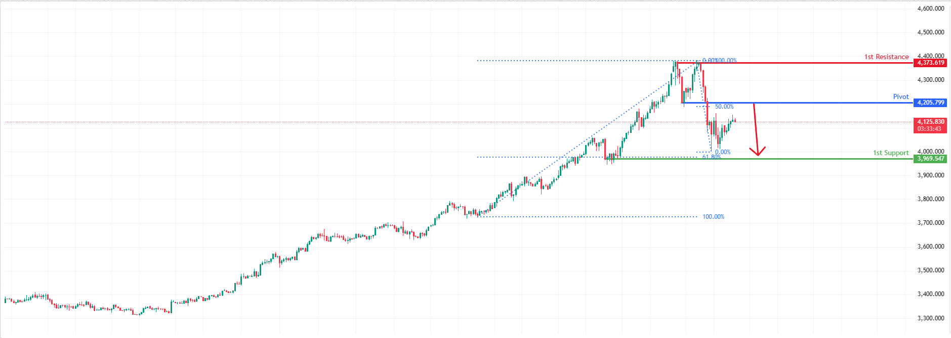Select the 50.00% Fibonacci level label
Viewport: 951px width, 338px height.
coord(724,107)
